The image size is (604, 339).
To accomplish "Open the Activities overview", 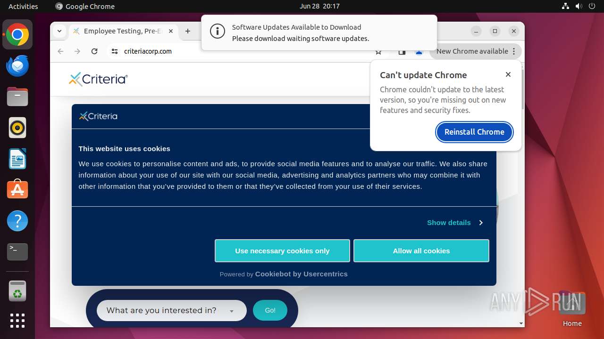I will point(23,6).
